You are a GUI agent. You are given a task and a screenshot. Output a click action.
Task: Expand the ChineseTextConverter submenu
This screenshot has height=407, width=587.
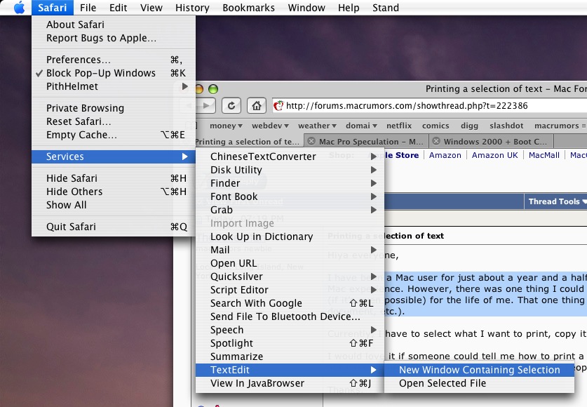tap(290, 156)
